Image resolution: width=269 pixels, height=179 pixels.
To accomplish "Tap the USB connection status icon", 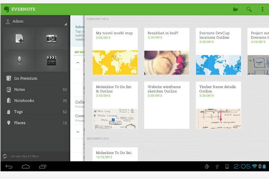I will tap(217, 166).
